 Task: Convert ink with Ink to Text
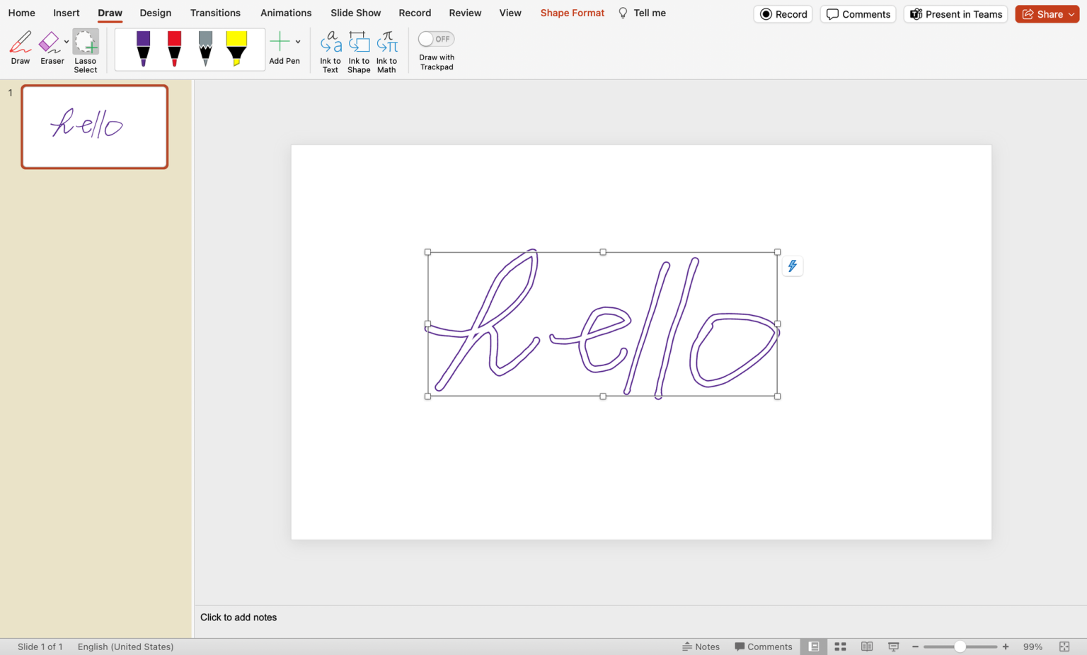(x=330, y=52)
